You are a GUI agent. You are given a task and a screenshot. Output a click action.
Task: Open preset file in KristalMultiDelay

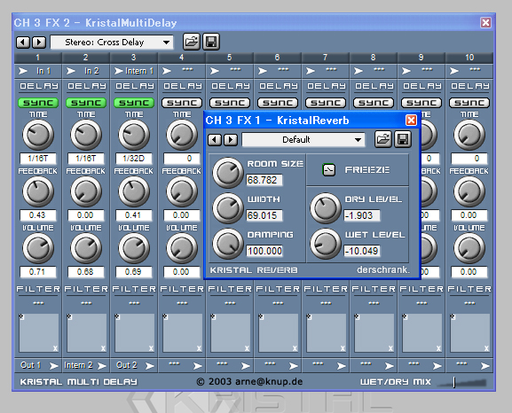[192, 42]
